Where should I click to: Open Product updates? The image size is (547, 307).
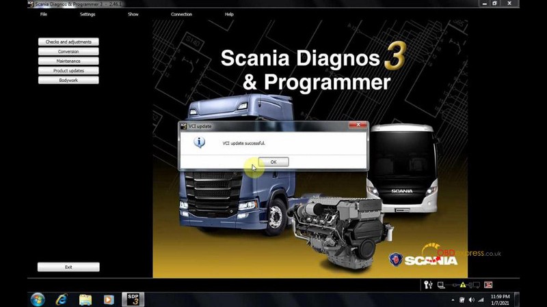click(x=68, y=71)
